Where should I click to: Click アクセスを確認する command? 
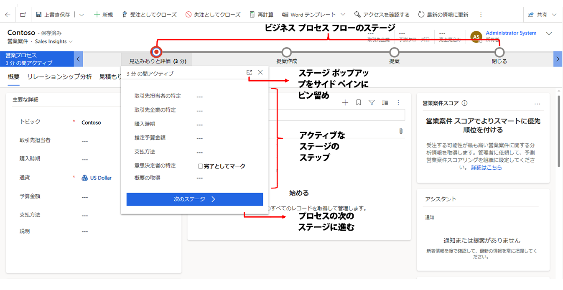(x=382, y=15)
